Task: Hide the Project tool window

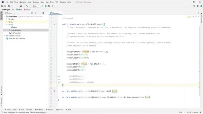Action: pyautogui.click(x=47, y=13)
